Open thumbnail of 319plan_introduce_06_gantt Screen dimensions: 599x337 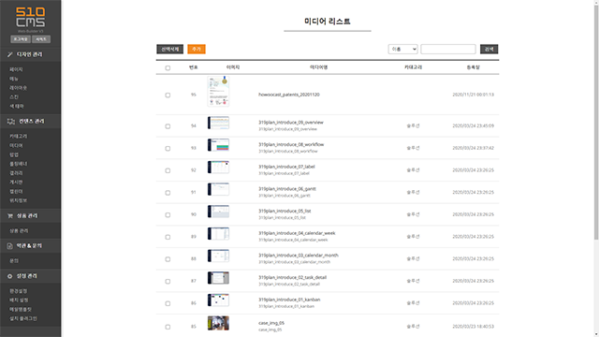[218, 189]
